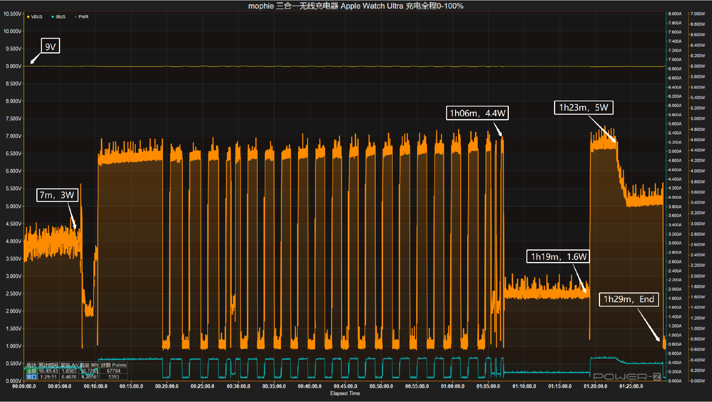
Task: Click the yellow VBUS legend color swatch
Action: pos(28,17)
